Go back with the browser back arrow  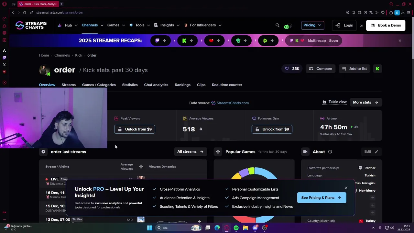click(x=13, y=13)
